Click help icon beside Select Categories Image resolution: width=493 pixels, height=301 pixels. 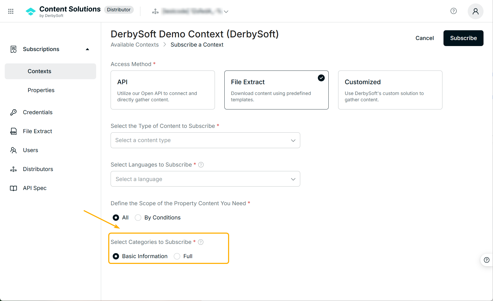(201, 242)
